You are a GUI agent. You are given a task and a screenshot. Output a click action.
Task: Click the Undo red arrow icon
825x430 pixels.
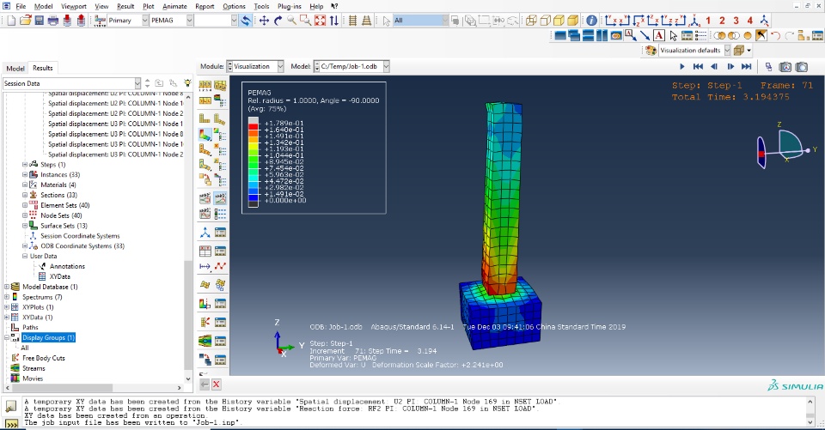pos(775,35)
